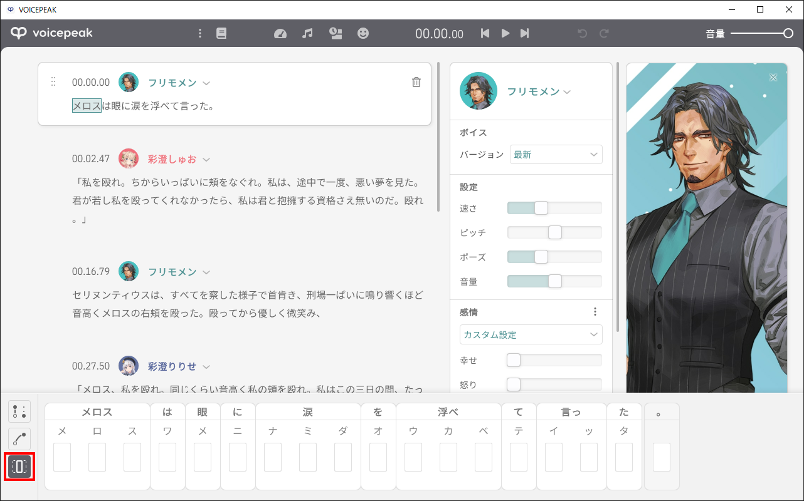Screen dimensions: 804x501
Task: Close the character portrait panel
Action: click(773, 77)
